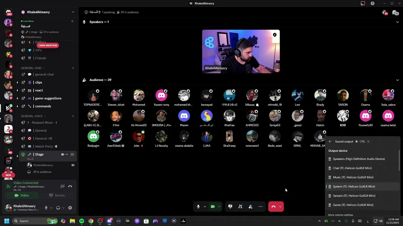Add channel to GENERAL CHAT category

pos(73,68)
